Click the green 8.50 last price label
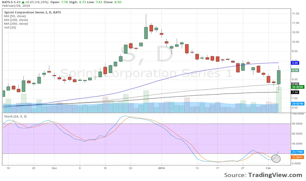 [x=295, y=70]
